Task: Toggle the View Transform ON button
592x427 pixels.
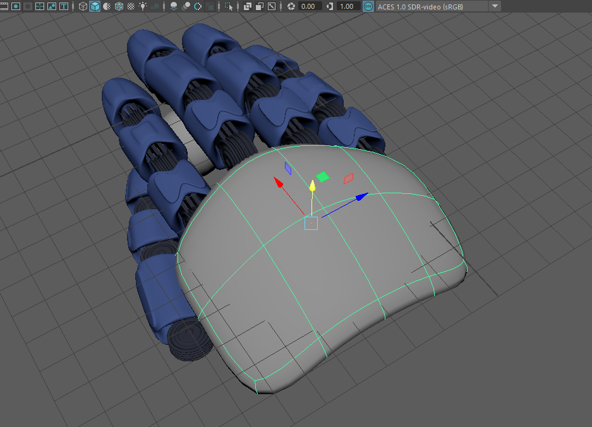Action: 368,6
